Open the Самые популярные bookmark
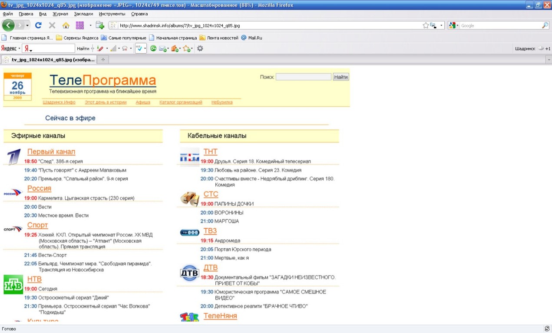This screenshot has width=552, height=333. (123, 38)
